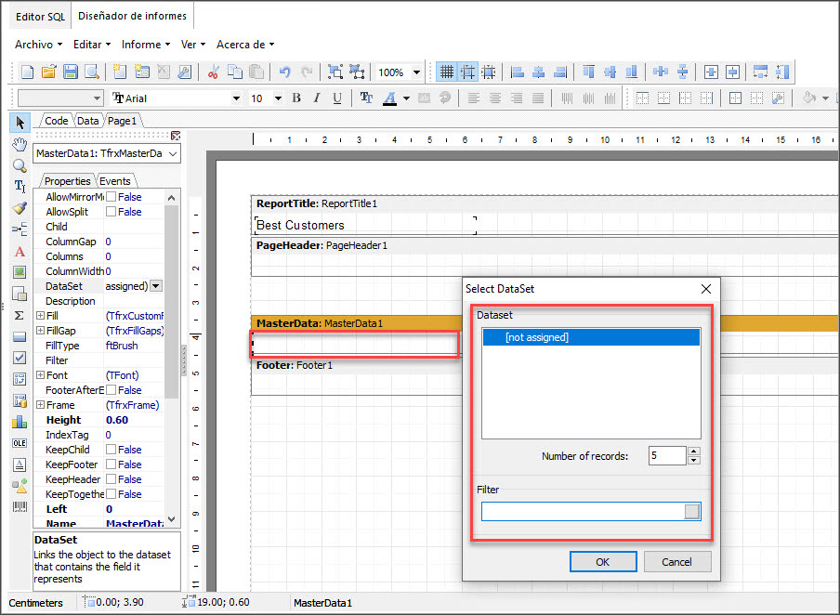The height and width of the screenshot is (615, 840).
Task: Switch to the Code tab
Action: point(57,121)
